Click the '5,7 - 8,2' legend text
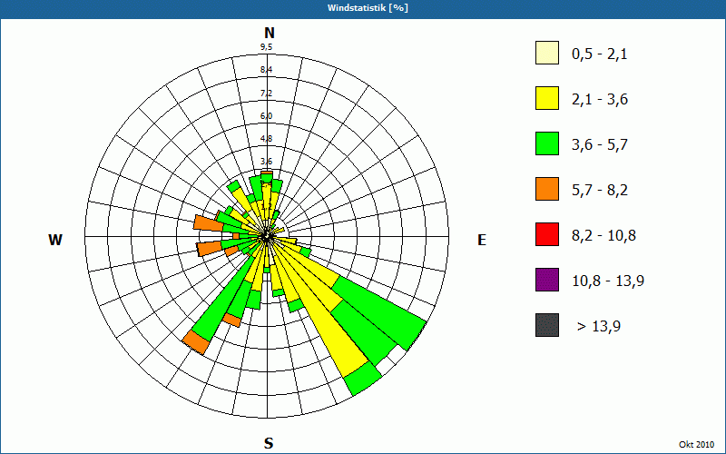Image resolution: width=726 pixels, height=454 pixels. coord(600,191)
